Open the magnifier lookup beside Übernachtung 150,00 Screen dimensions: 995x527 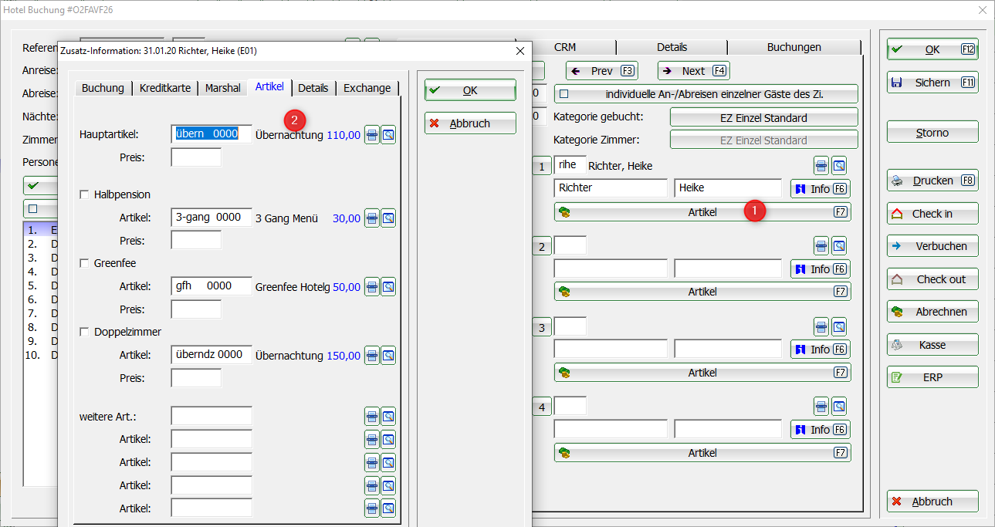click(388, 356)
